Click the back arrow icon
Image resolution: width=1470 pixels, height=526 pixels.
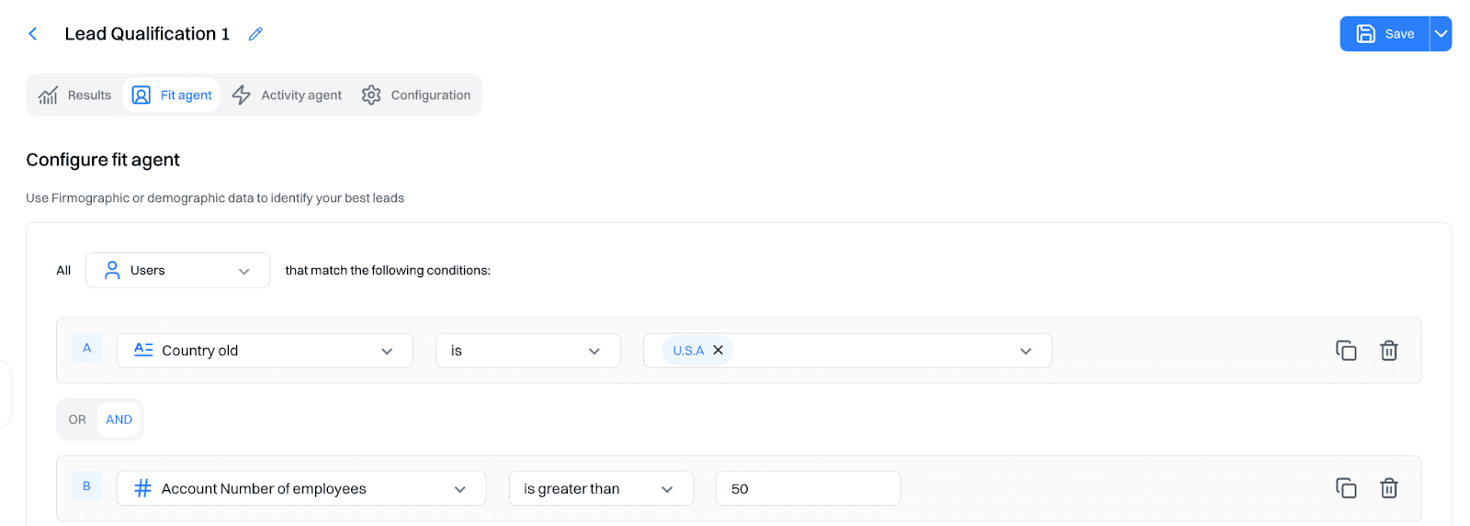33,34
